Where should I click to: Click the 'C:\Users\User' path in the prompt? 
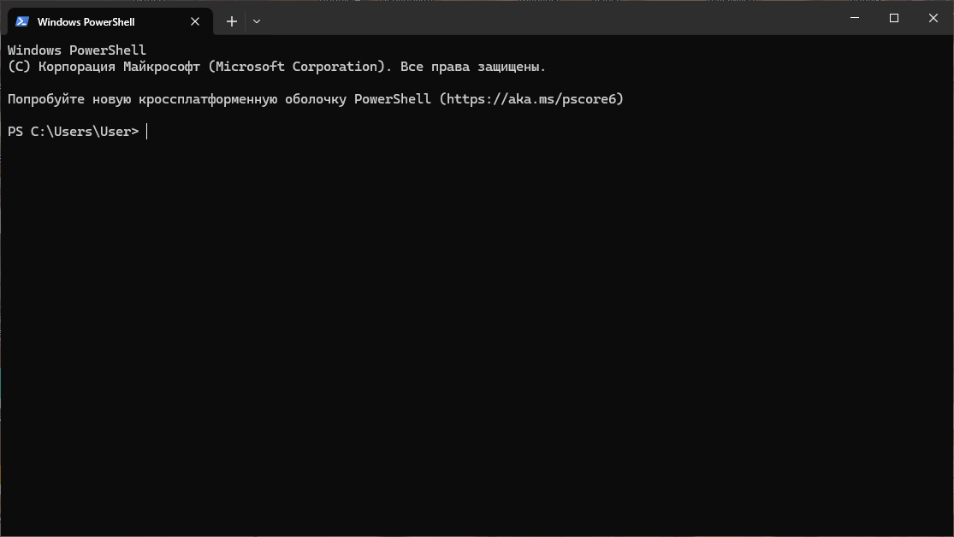pyautogui.click(x=81, y=132)
